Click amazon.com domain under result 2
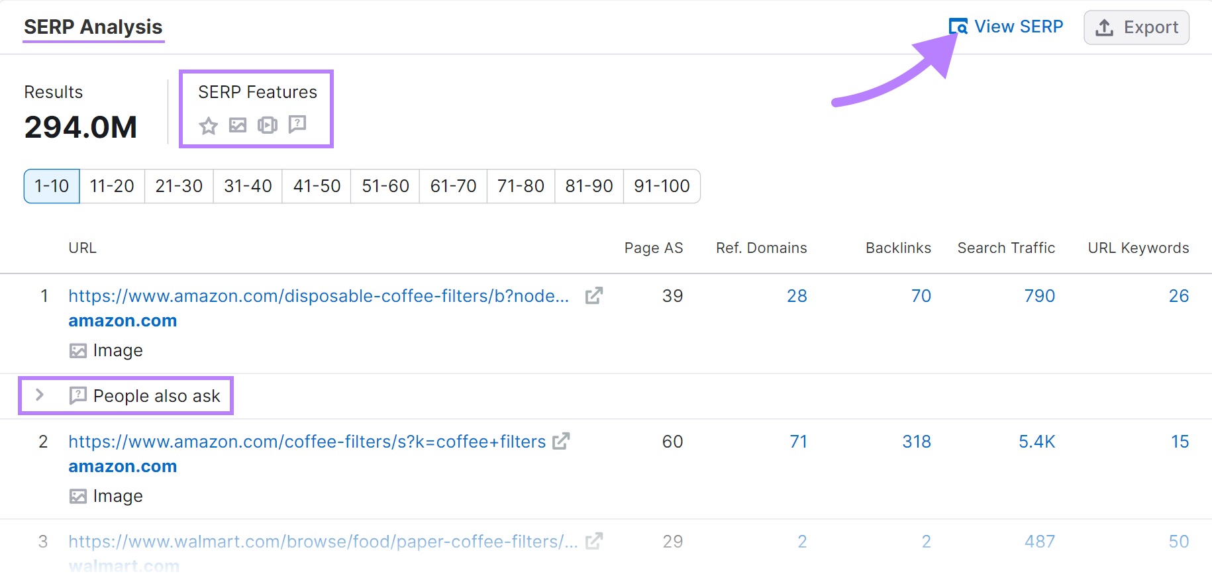Image resolution: width=1212 pixels, height=584 pixels. pos(123,467)
